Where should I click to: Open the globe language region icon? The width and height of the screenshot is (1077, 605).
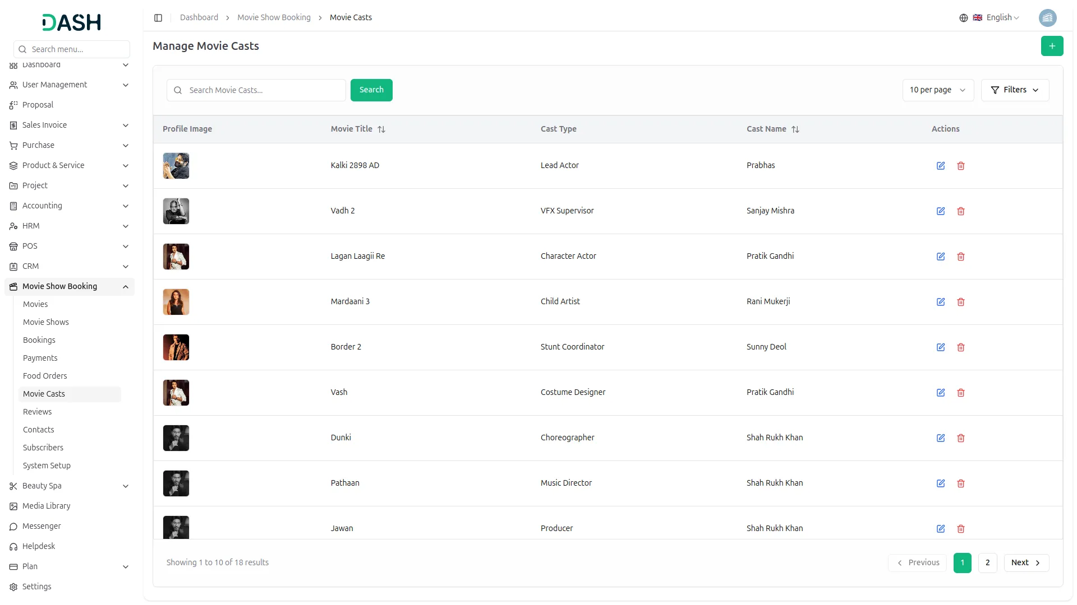[963, 17]
